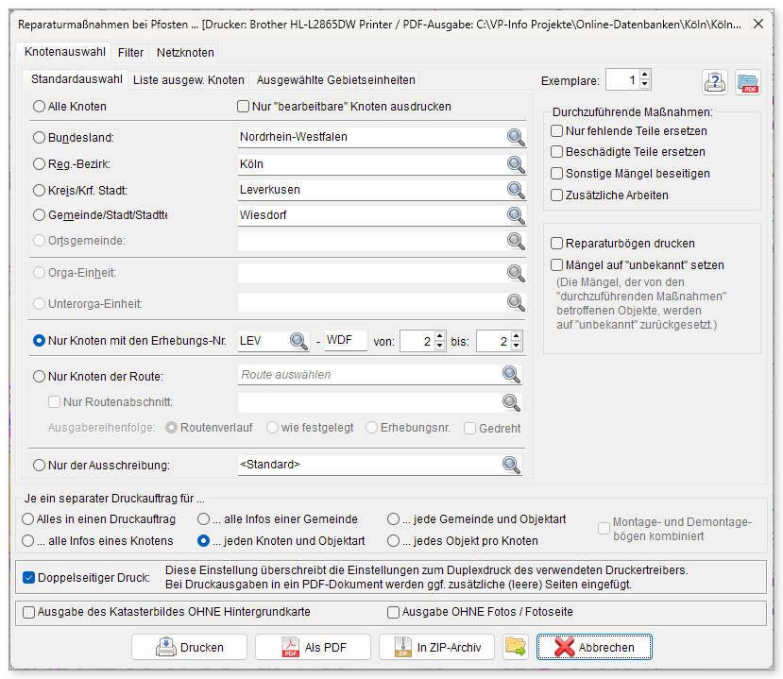The image size is (783, 679).
Task: Select the Alle Knoten radio button
Action: click(x=39, y=107)
